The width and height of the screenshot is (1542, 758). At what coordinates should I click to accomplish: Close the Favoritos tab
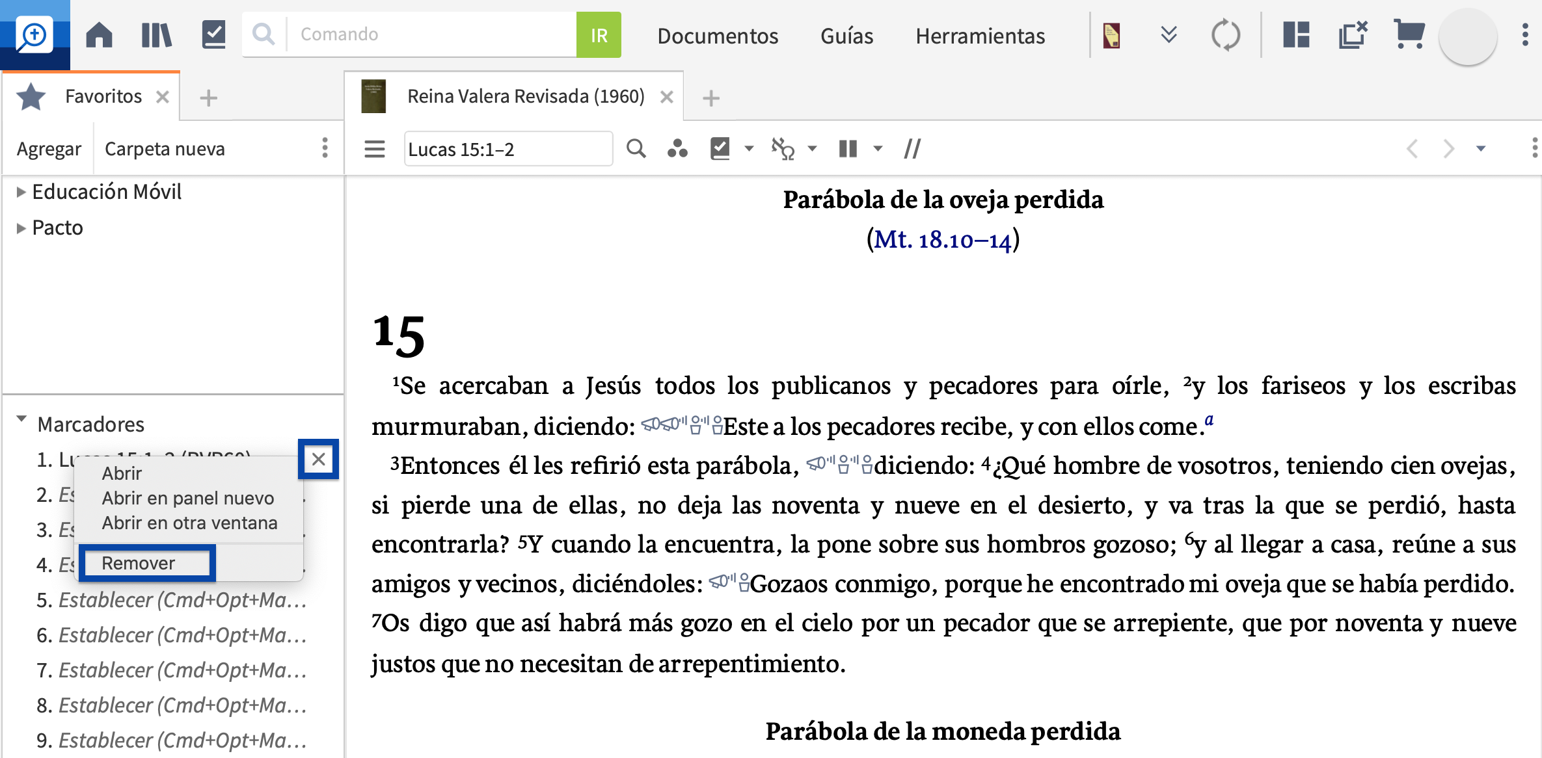163,97
